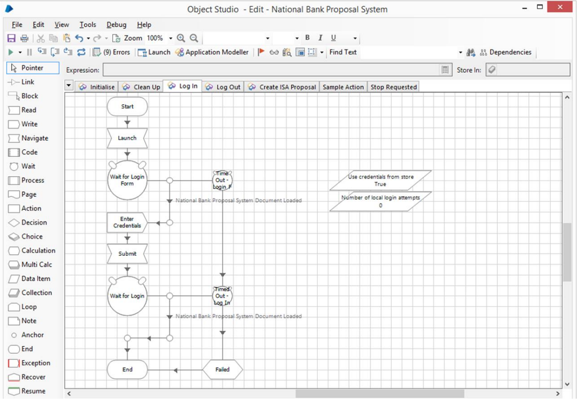The width and height of the screenshot is (578, 403).
Task: Open the Application Modeller
Action: (212, 52)
